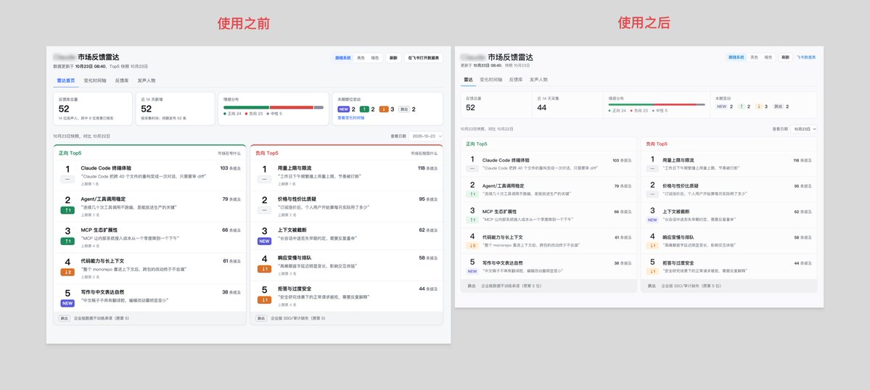Select 暗色 theme option in 使用之前 panel
Image resolution: width=870 pixels, height=390 pixels.
375,57
